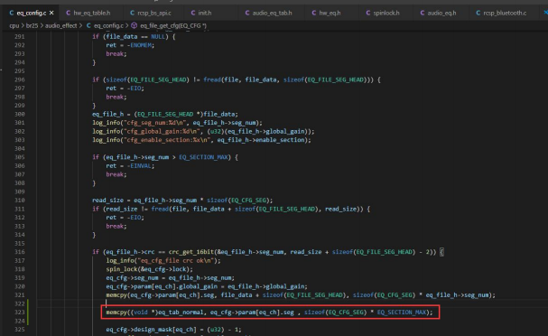Open the spinlock.h tab

click(x=385, y=13)
